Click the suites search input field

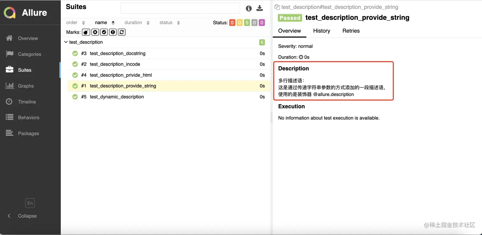coord(180,8)
